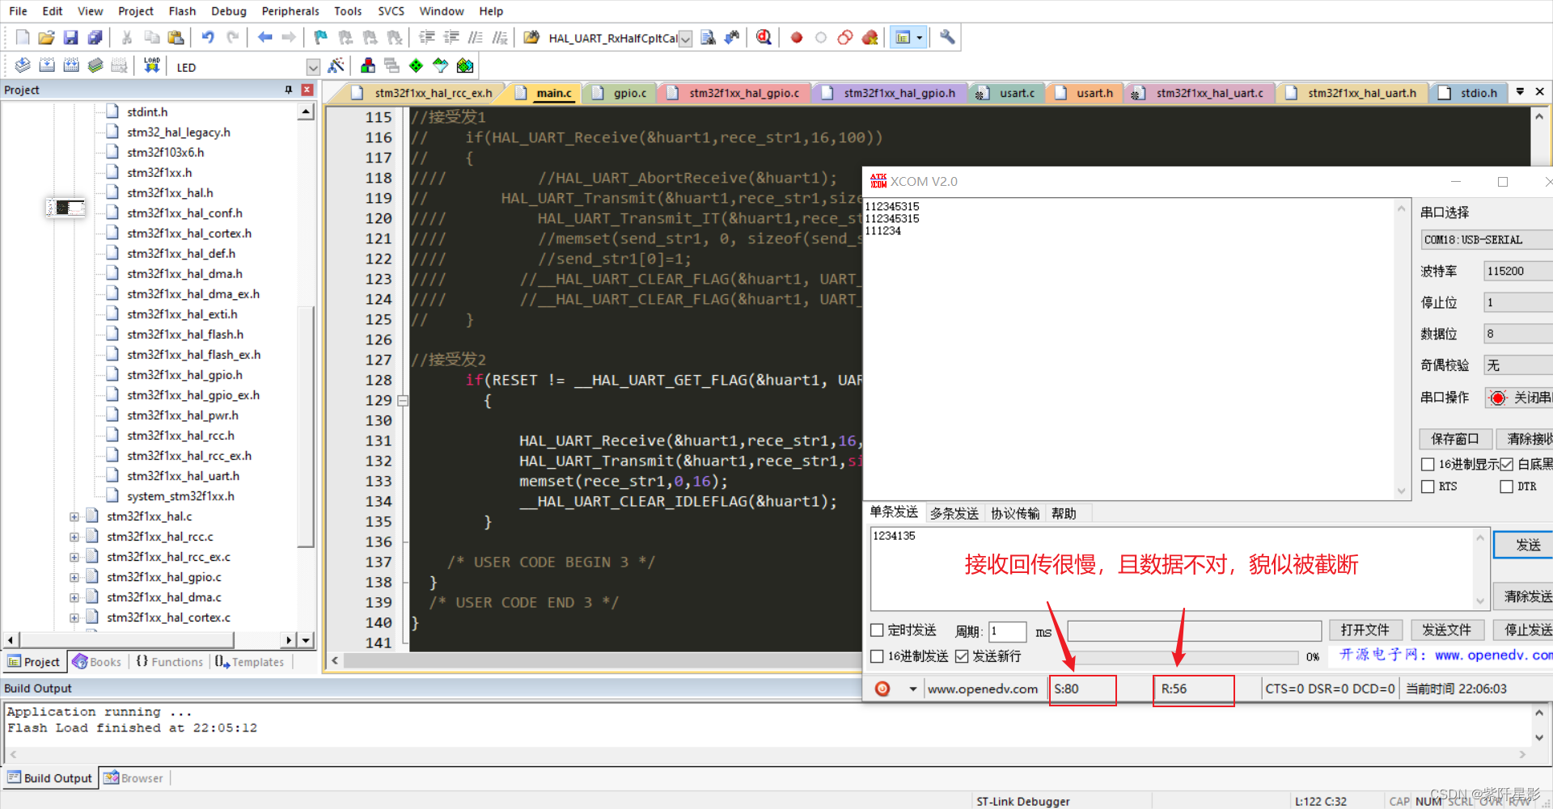1553x809 pixels.
Task: Paste from clipboard toolbar icon
Action: [x=176, y=37]
